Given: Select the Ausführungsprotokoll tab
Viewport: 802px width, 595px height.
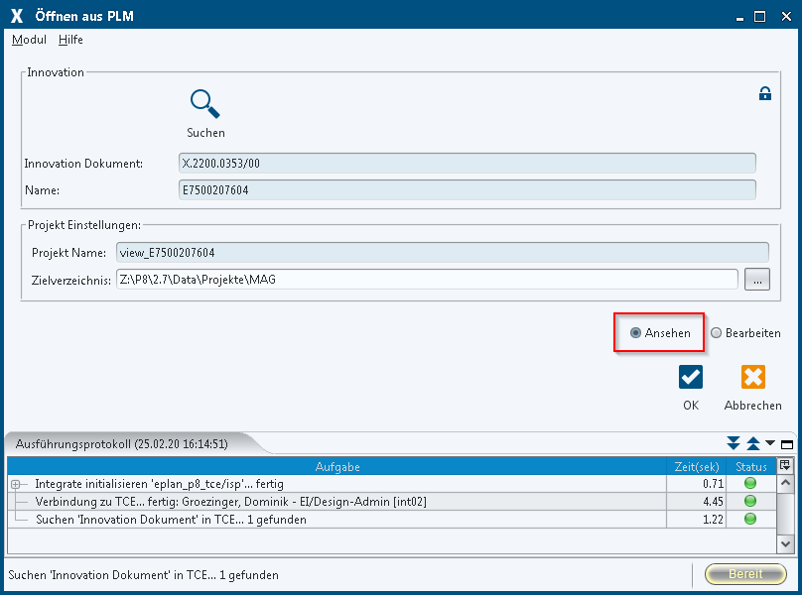Looking at the screenshot, I should [122, 444].
